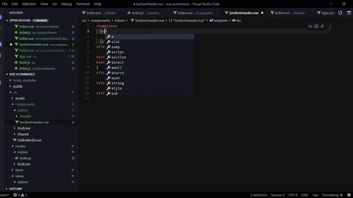Open the Edit menu
The width and height of the screenshot is (353, 198).
tap(14, 4)
